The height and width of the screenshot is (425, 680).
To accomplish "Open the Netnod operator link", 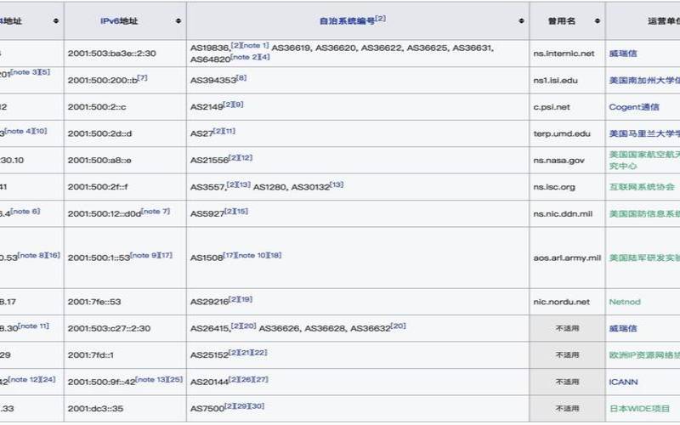I will [x=625, y=302].
